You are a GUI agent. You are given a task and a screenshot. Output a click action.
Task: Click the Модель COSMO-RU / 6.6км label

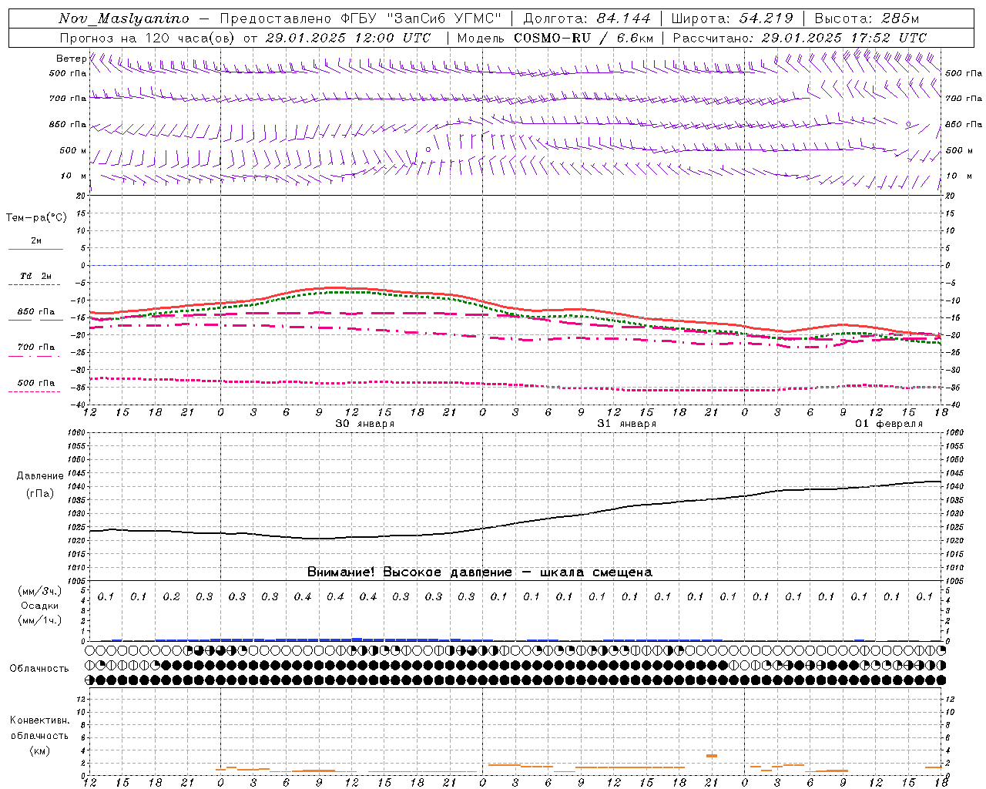click(555, 38)
